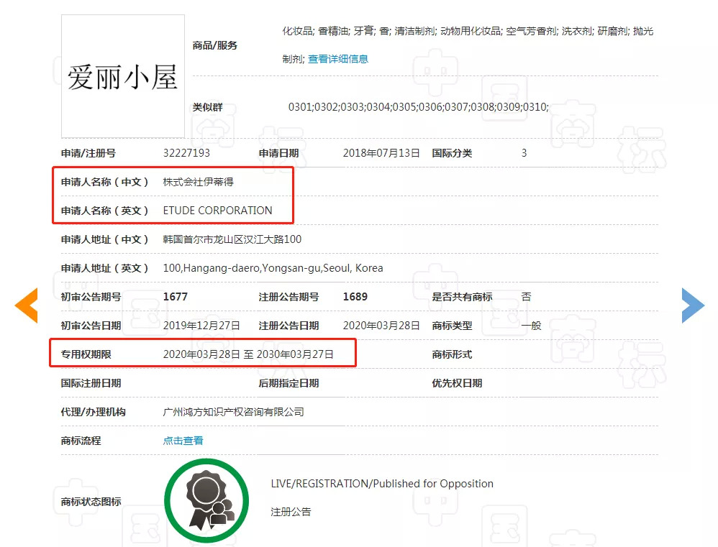Select shared trademark value 否

(526, 297)
